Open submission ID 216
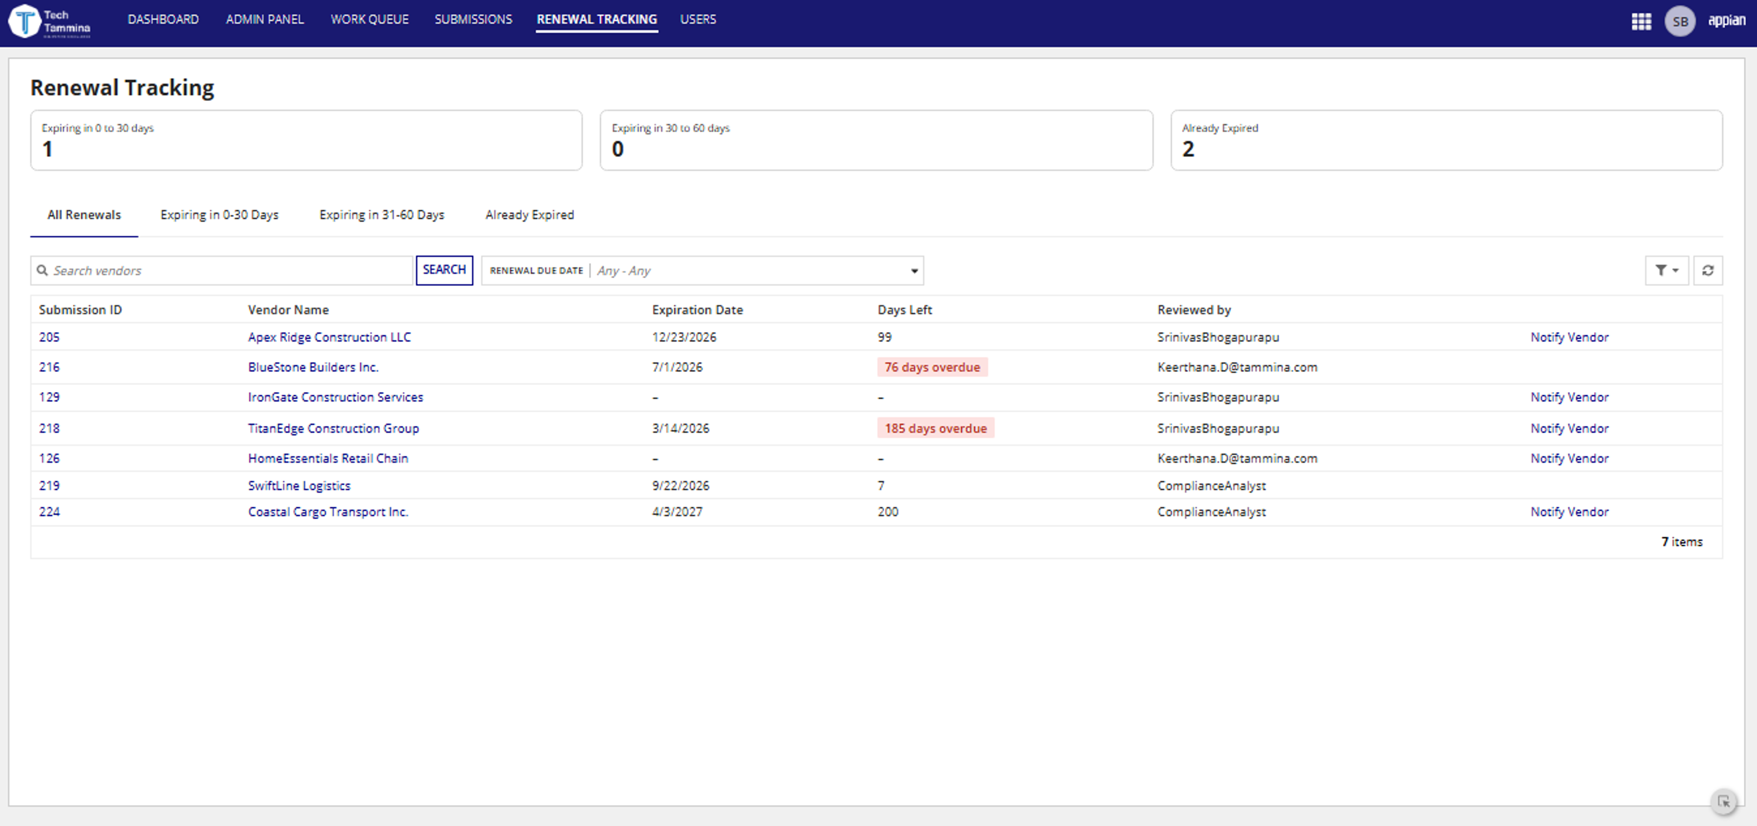1757x826 pixels. pyautogui.click(x=49, y=367)
